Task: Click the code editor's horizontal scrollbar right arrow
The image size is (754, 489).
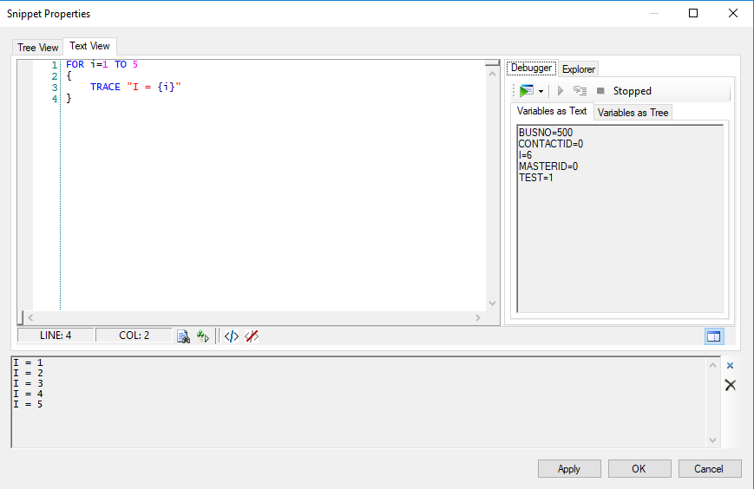Action: 476,318
